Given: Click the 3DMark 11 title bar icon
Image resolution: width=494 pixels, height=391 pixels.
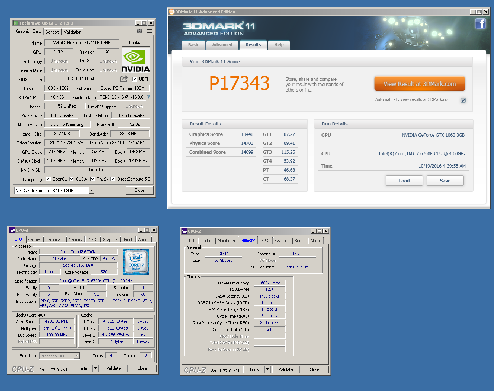Looking at the screenshot, I should pos(172,12).
